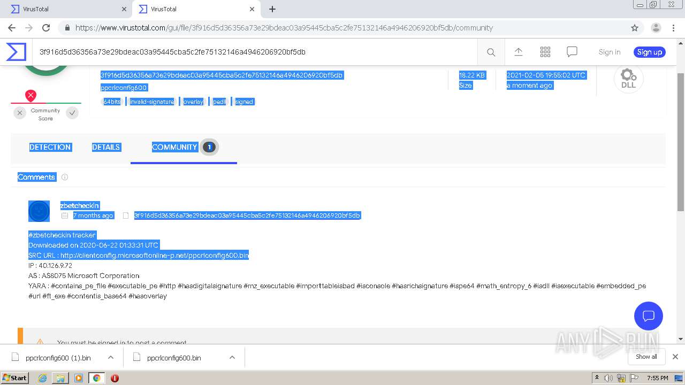This screenshot has width=685, height=385.
Task: Click the SRC URL text line
Action: click(139, 255)
